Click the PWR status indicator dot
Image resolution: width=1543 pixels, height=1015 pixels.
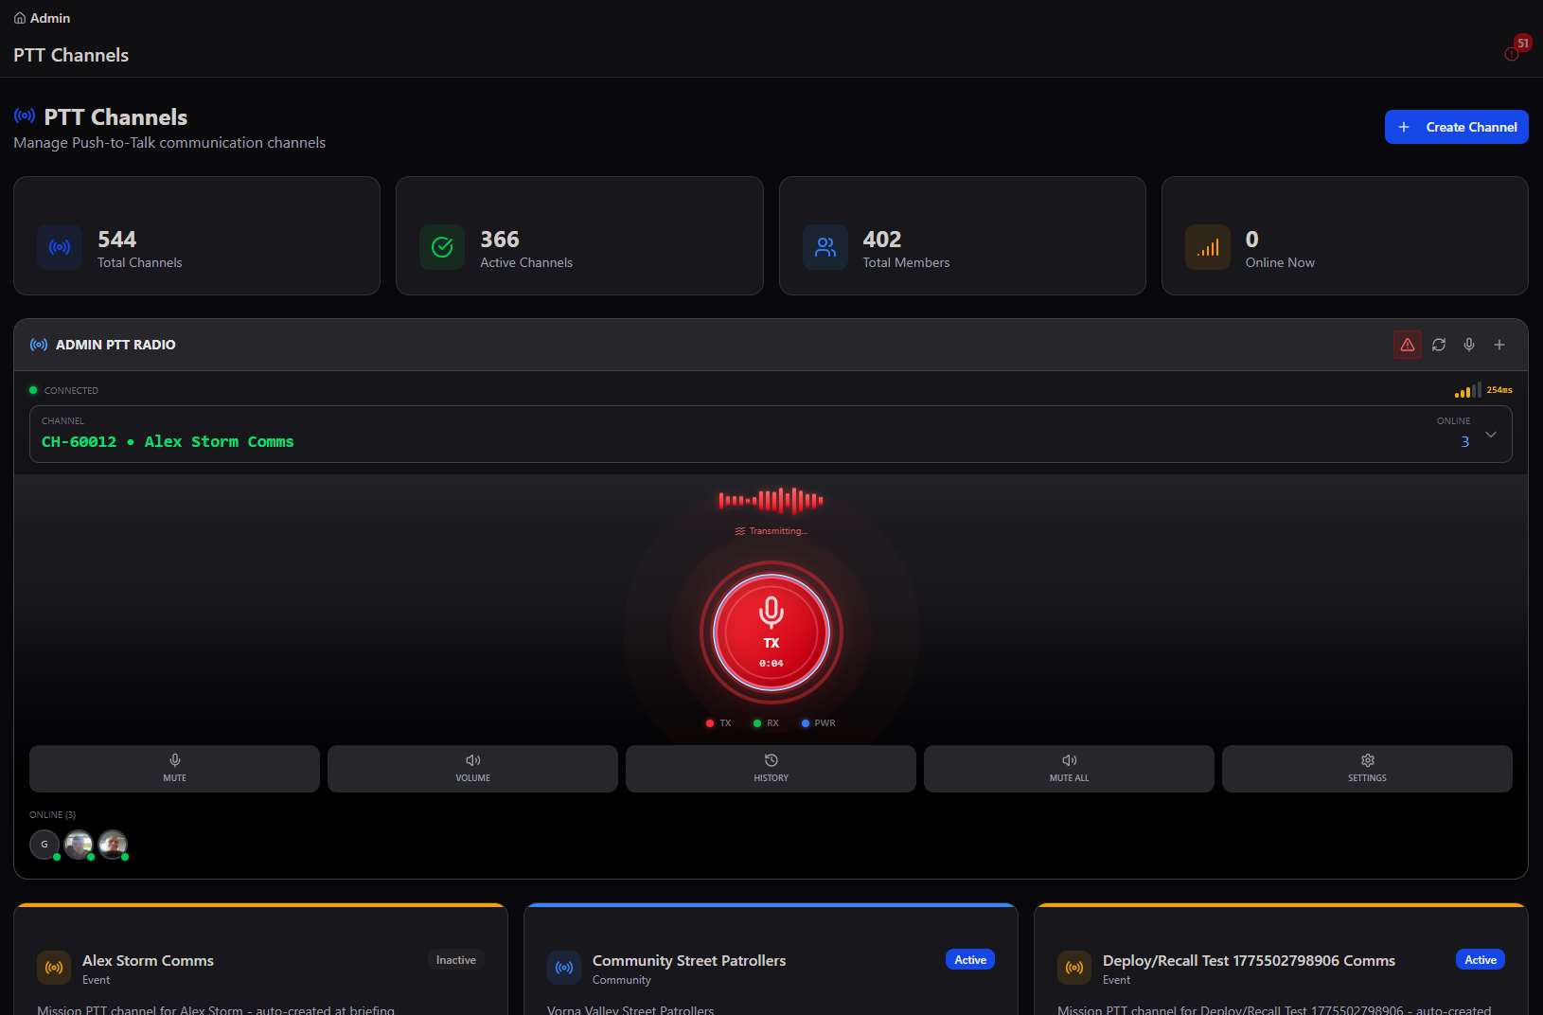806,723
